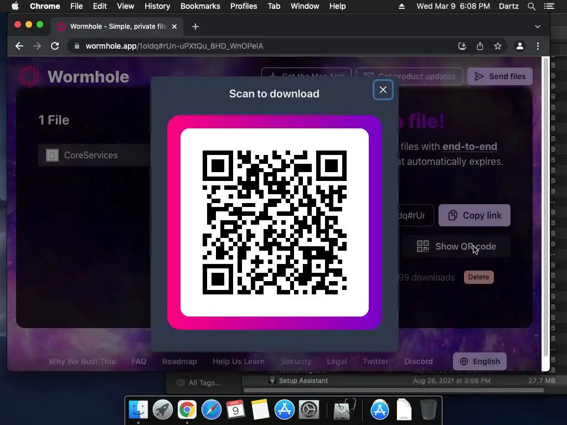This screenshot has width=567, height=425.
Task: Open Safari from the Dock
Action: (x=211, y=410)
